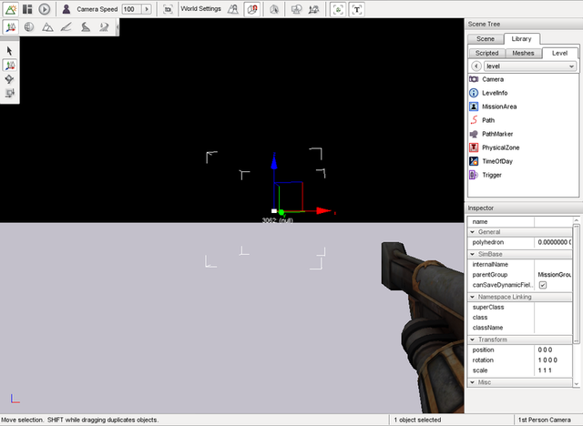Click the Play Game button in toolbar
Viewport: 583px width, 426px height.
click(x=44, y=8)
